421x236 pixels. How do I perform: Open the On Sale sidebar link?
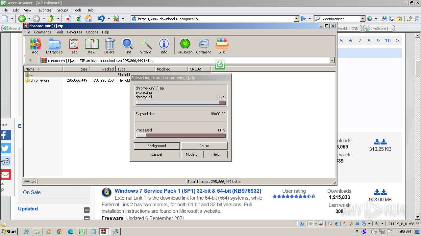(32, 192)
